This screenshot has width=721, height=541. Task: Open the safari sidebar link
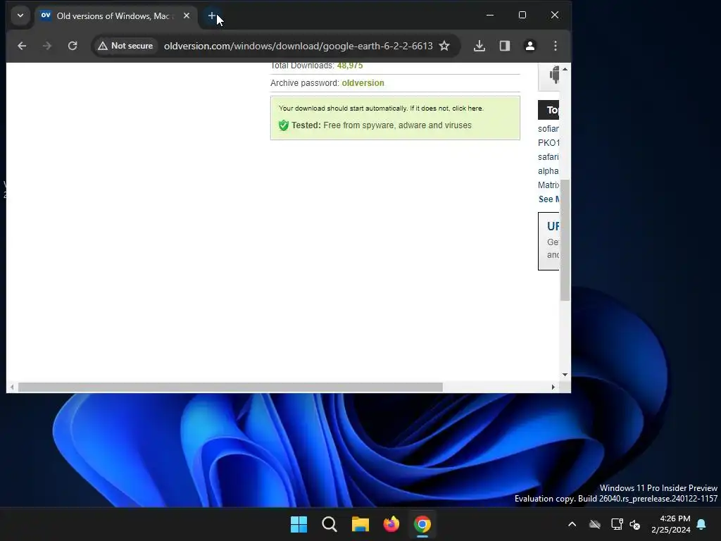pyautogui.click(x=548, y=157)
